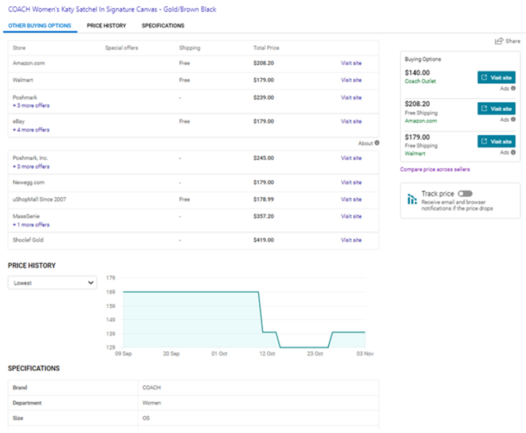This screenshot has width=526, height=433.
Task: Open Compare price across sellers link
Action: 435,169
